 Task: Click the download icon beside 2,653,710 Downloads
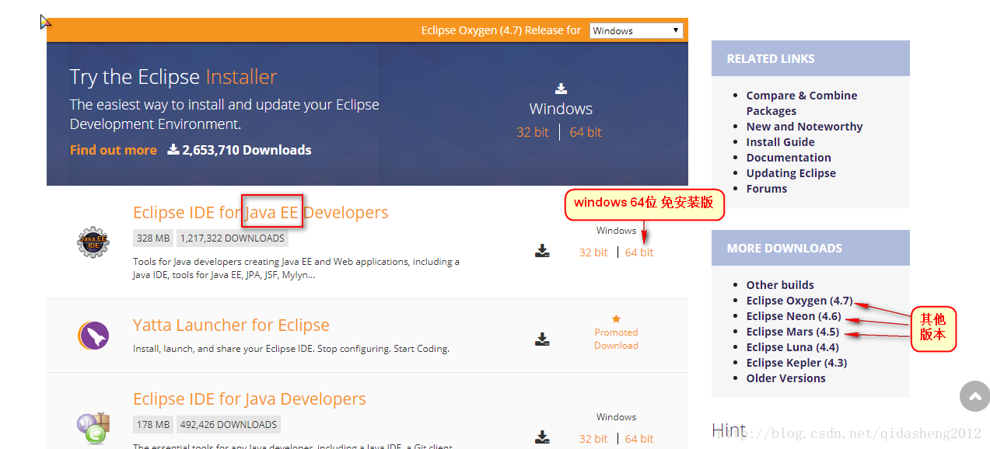[x=173, y=149]
